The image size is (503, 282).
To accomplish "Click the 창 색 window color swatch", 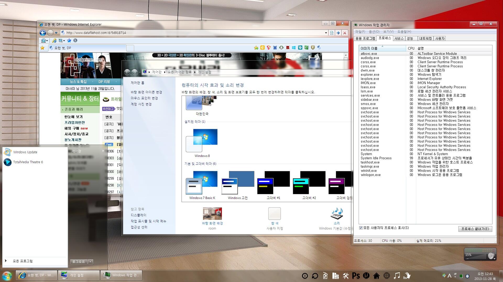I will 274,214.
